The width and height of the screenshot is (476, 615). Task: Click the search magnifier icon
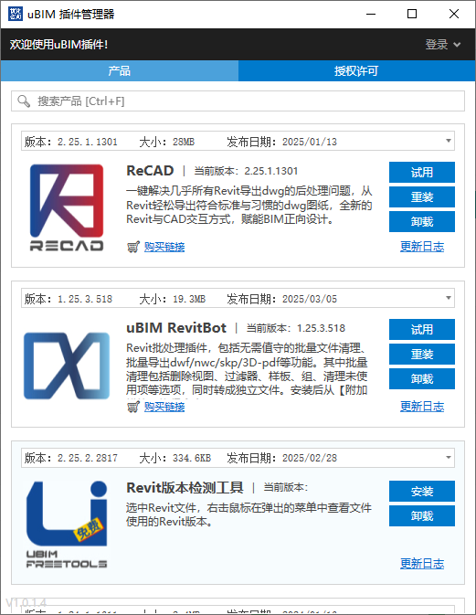(24, 101)
